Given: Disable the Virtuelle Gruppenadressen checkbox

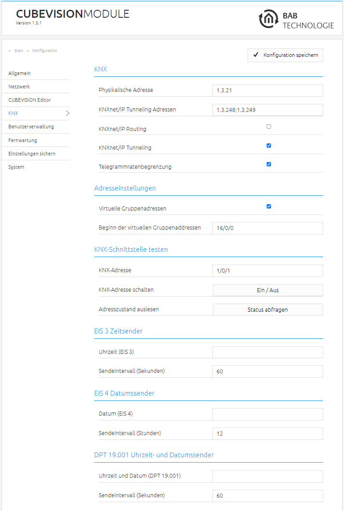Looking at the screenshot, I should coord(268,206).
